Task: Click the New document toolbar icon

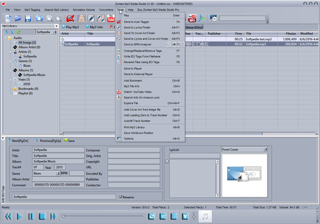Action: click(8, 18)
